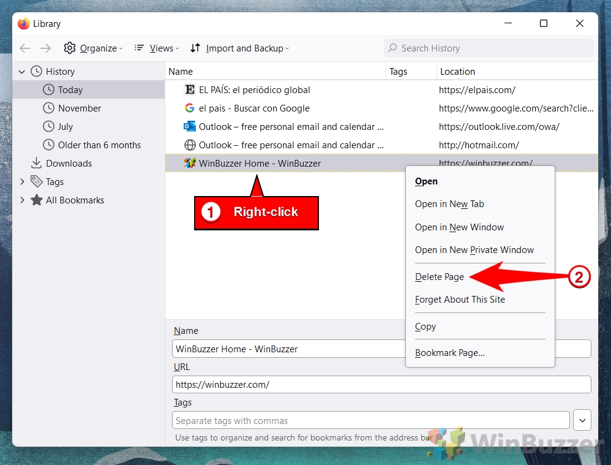Viewport: 611px width, 465px height.
Task: Click the All Bookmarks star icon
Action: [x=37, y=200]
